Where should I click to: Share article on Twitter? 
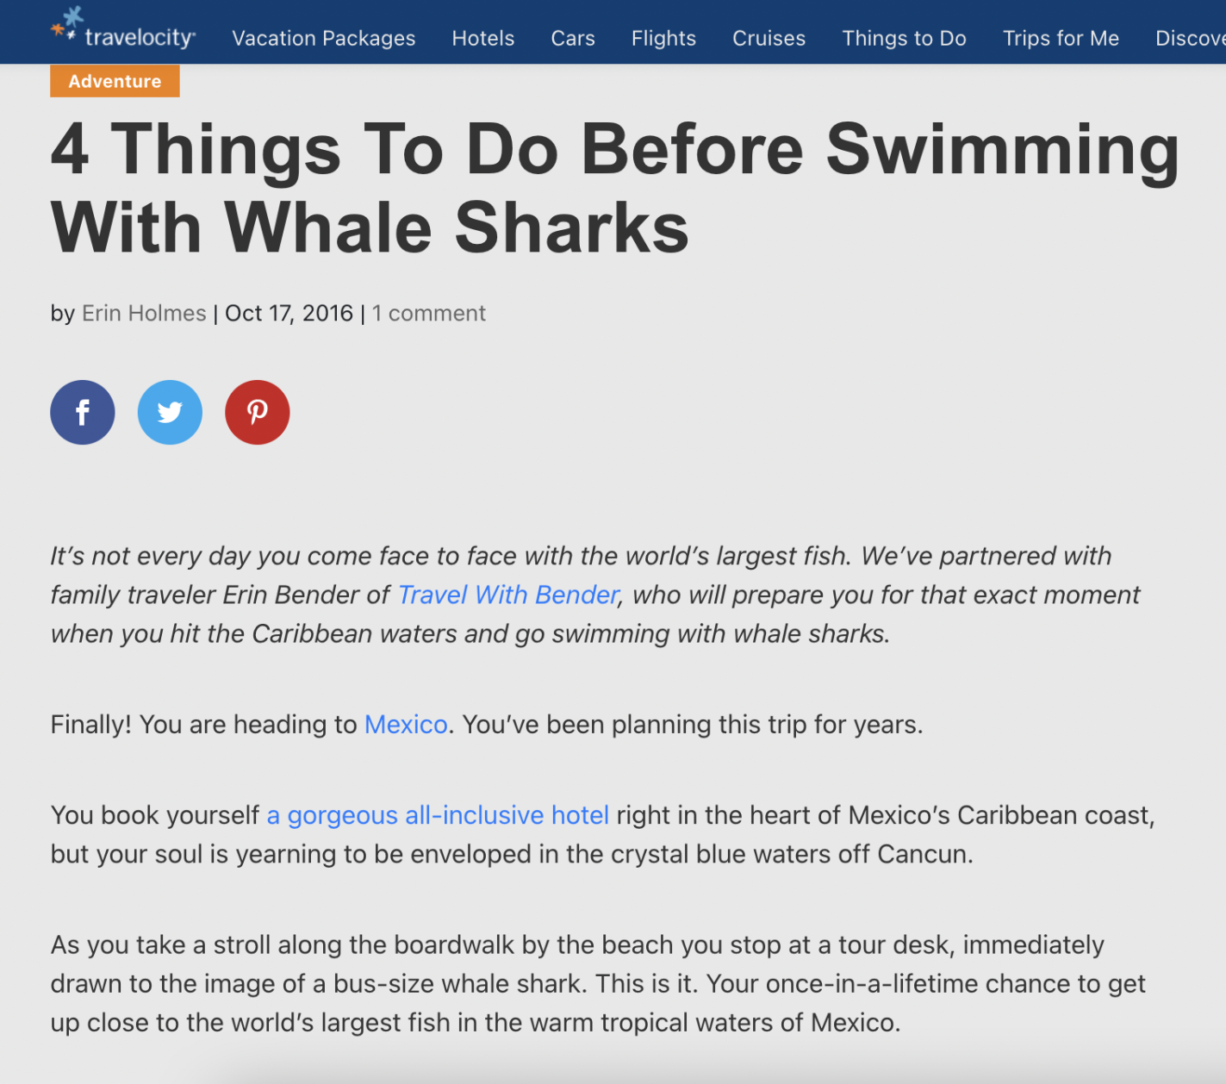tap(170, 413)
